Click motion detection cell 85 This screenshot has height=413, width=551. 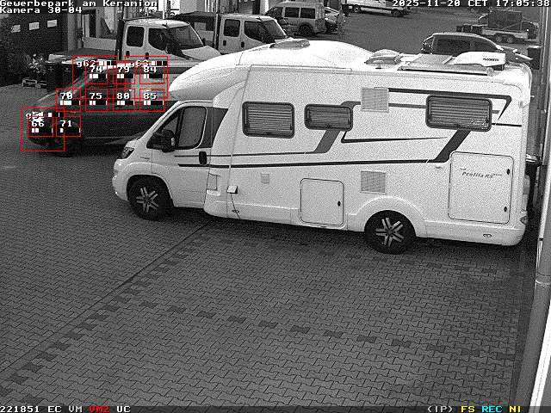151,97
